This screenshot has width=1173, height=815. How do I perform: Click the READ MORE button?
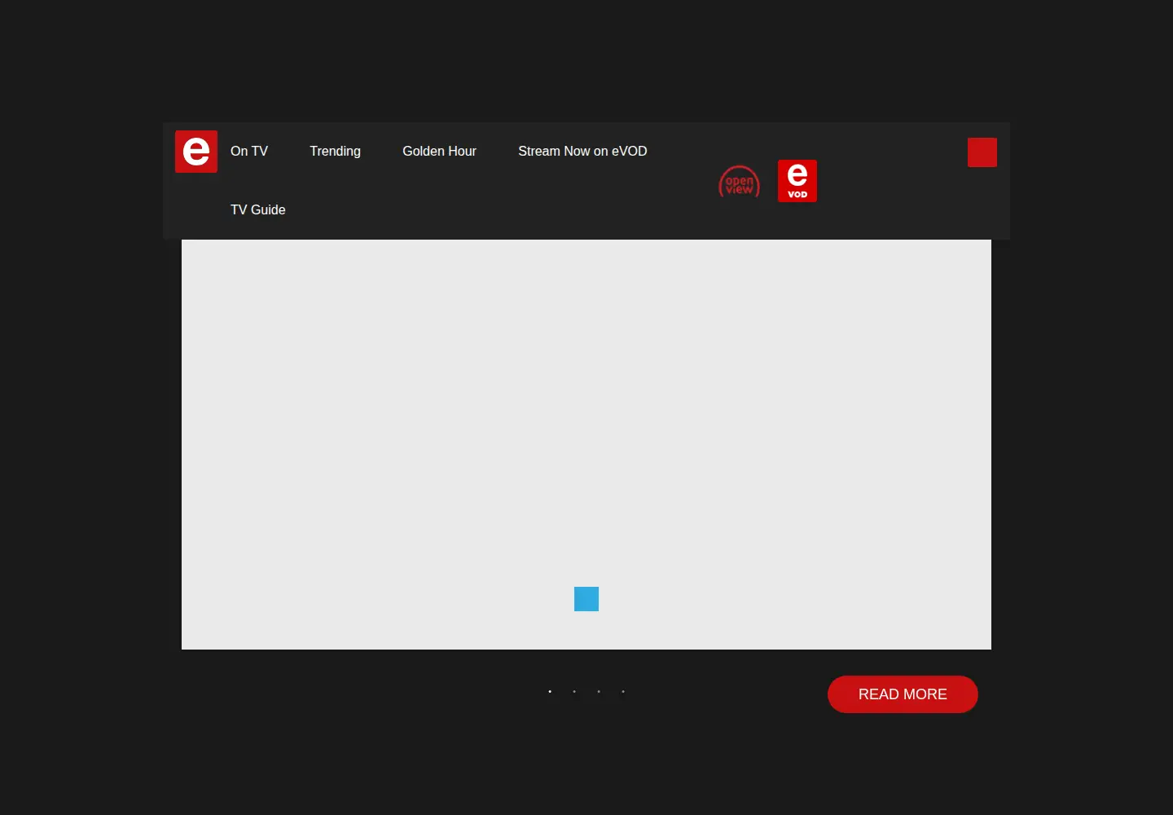(x=903, y=694)
